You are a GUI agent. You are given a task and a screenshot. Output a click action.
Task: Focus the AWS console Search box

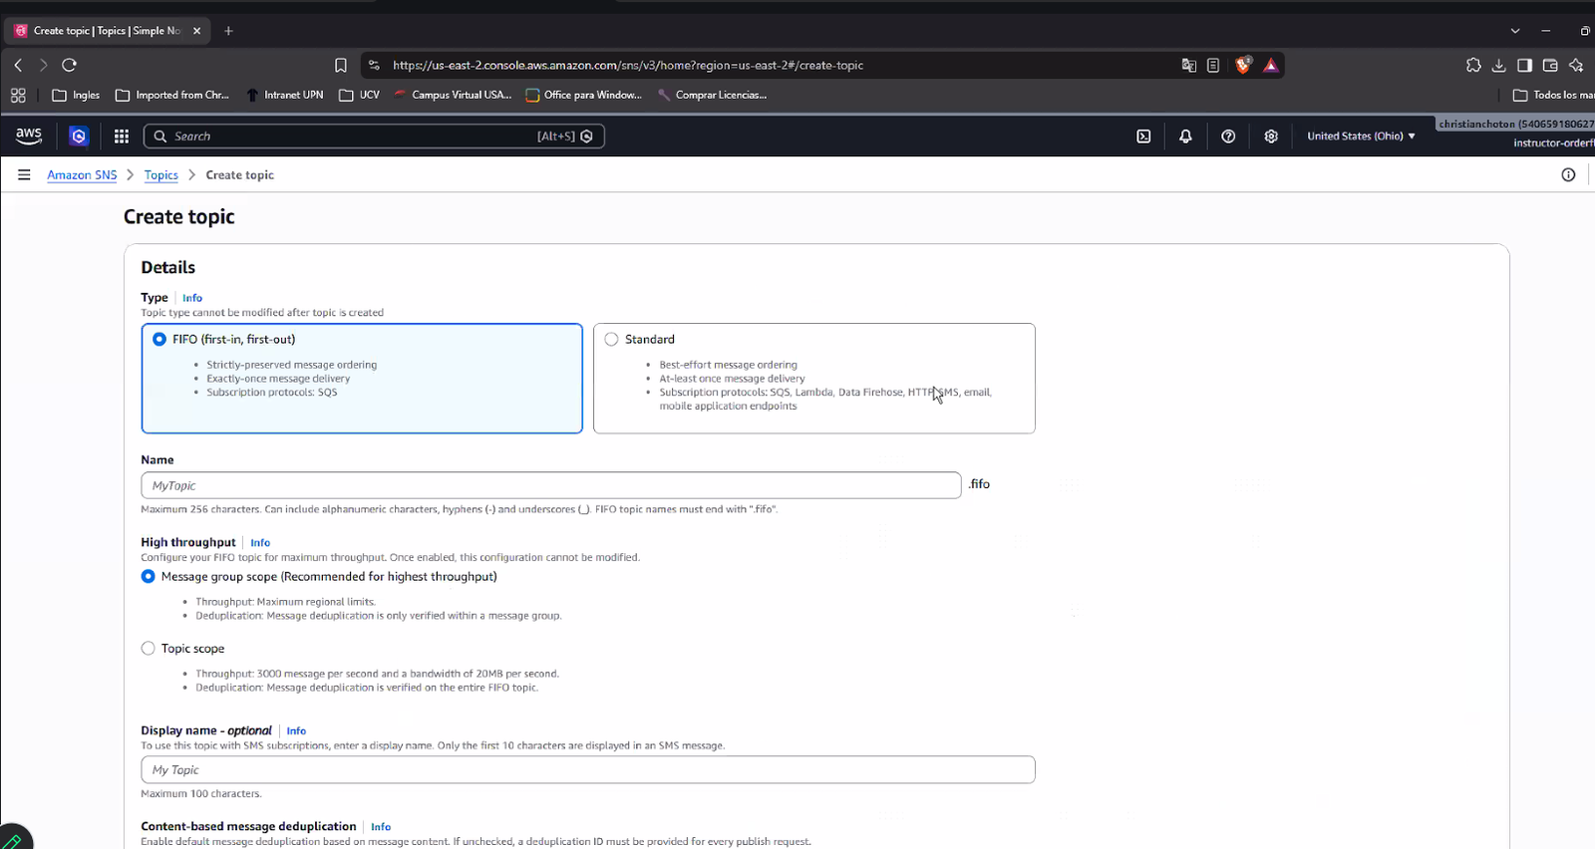pos(375,137)
